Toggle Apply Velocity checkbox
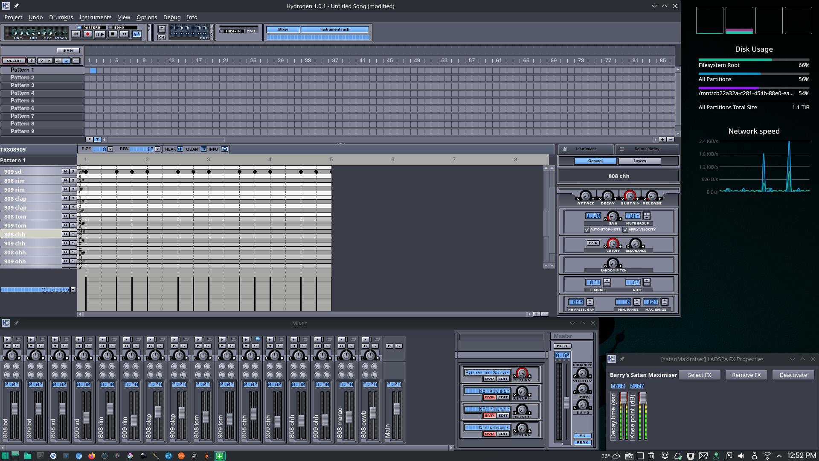 point(625,230)
